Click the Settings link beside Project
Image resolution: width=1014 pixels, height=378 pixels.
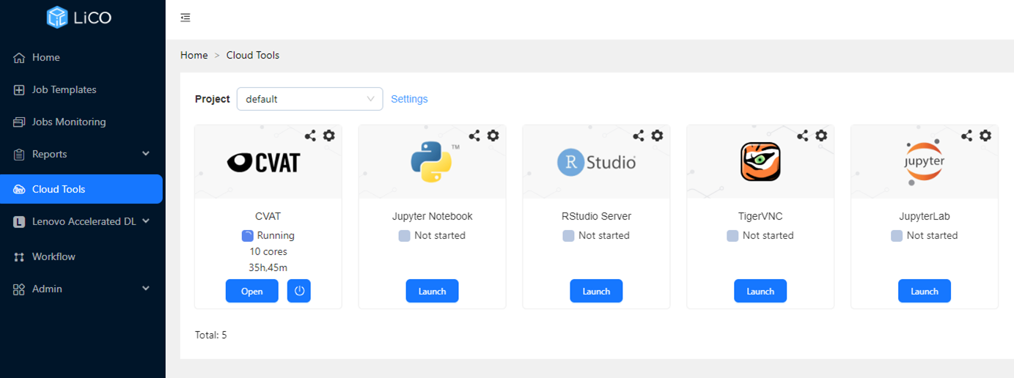[x=409, y=99]
